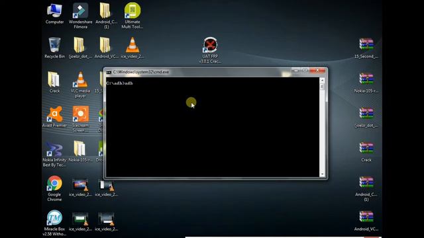Open Avast Premier shortcut
The height and width of the screenshot is (238, 424).
coord(54,117)
